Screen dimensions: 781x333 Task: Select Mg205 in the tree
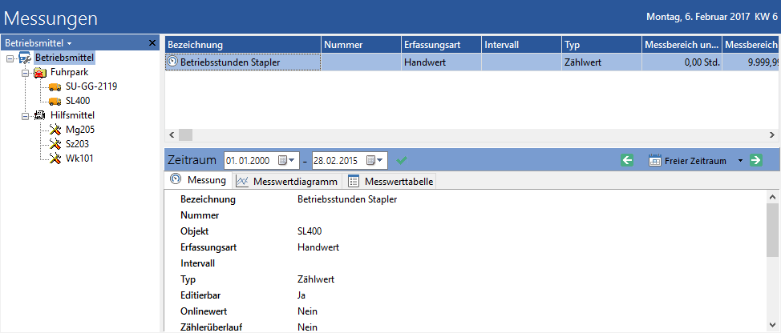point(79,130)
